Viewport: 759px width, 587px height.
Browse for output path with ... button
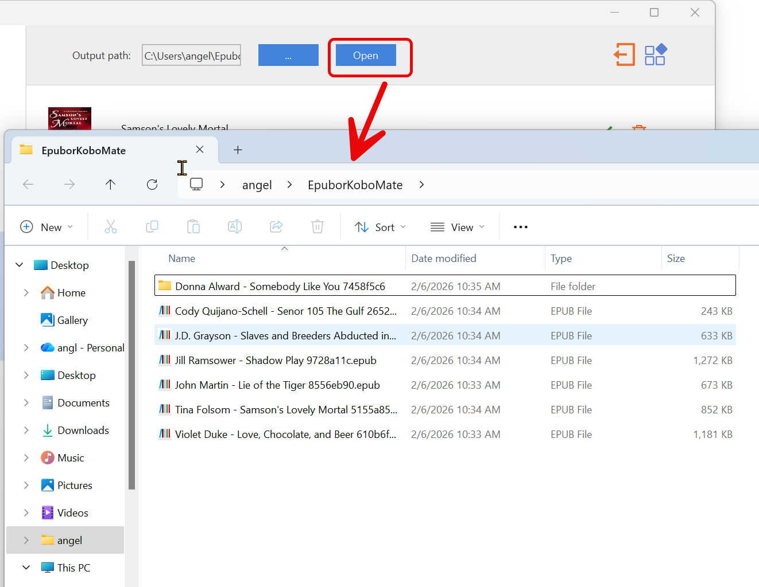(x=288, y=55)
